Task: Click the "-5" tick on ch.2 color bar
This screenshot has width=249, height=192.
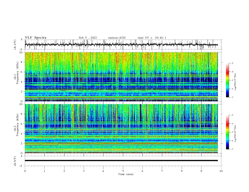Action: pos(232,132)
